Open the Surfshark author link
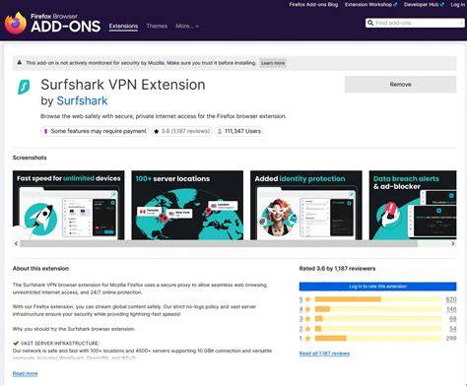Screen dimensions: 467x386 (82, 100)
